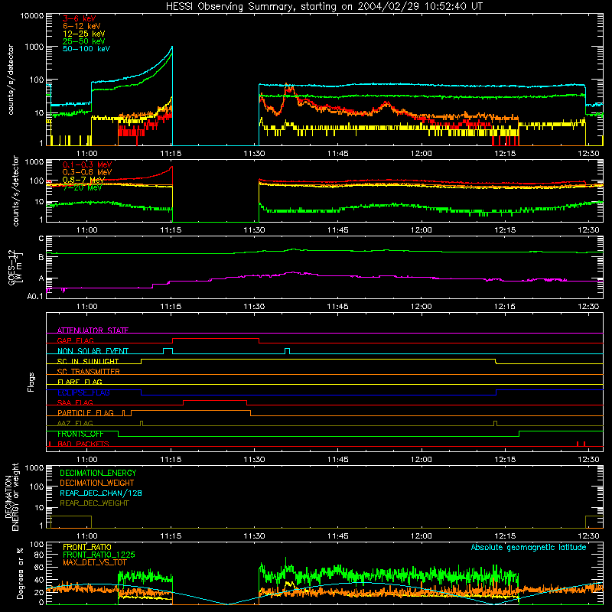Click the GOES-12 y-axis label

click(15, 267)
